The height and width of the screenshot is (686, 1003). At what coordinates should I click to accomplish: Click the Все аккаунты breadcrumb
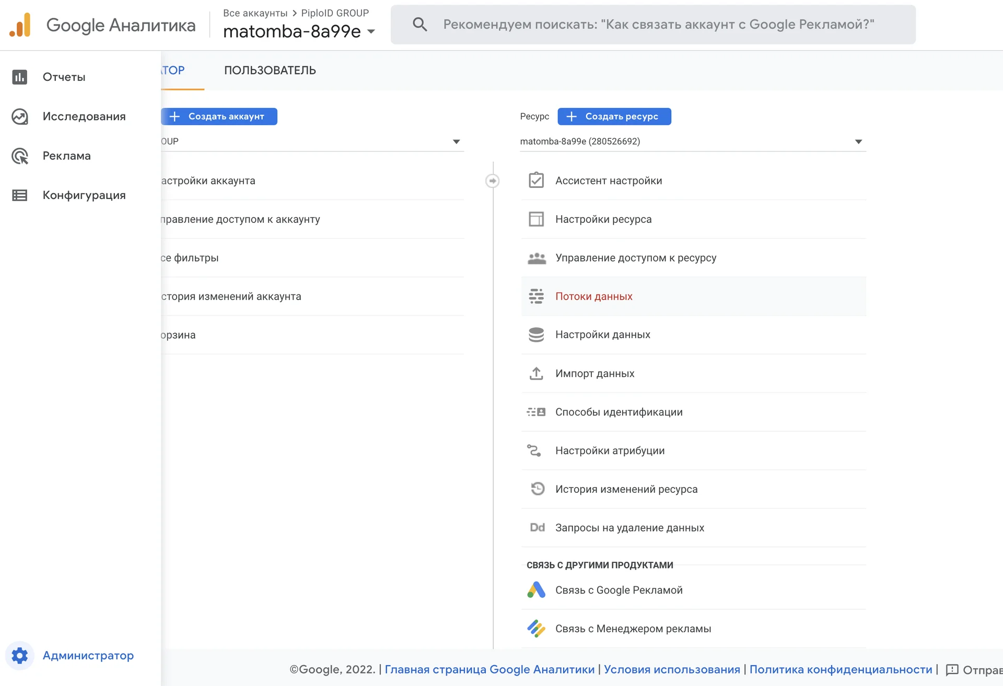tap(255, 13)
